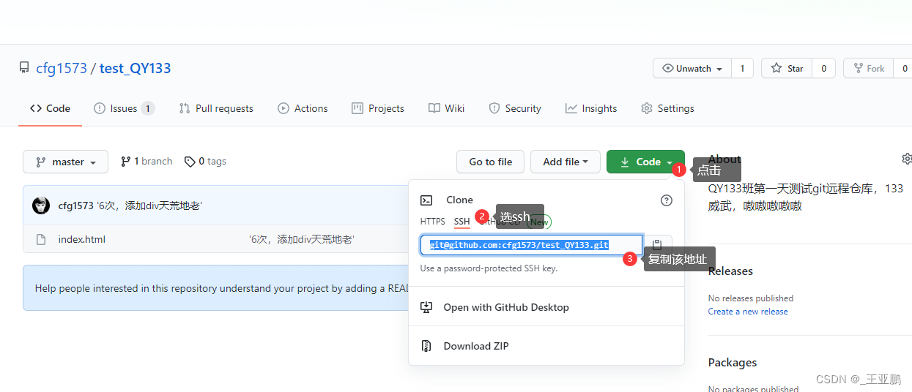Switch to the Settings tab
This screenshot has width=912, height=392.
(x=667, y=108)
